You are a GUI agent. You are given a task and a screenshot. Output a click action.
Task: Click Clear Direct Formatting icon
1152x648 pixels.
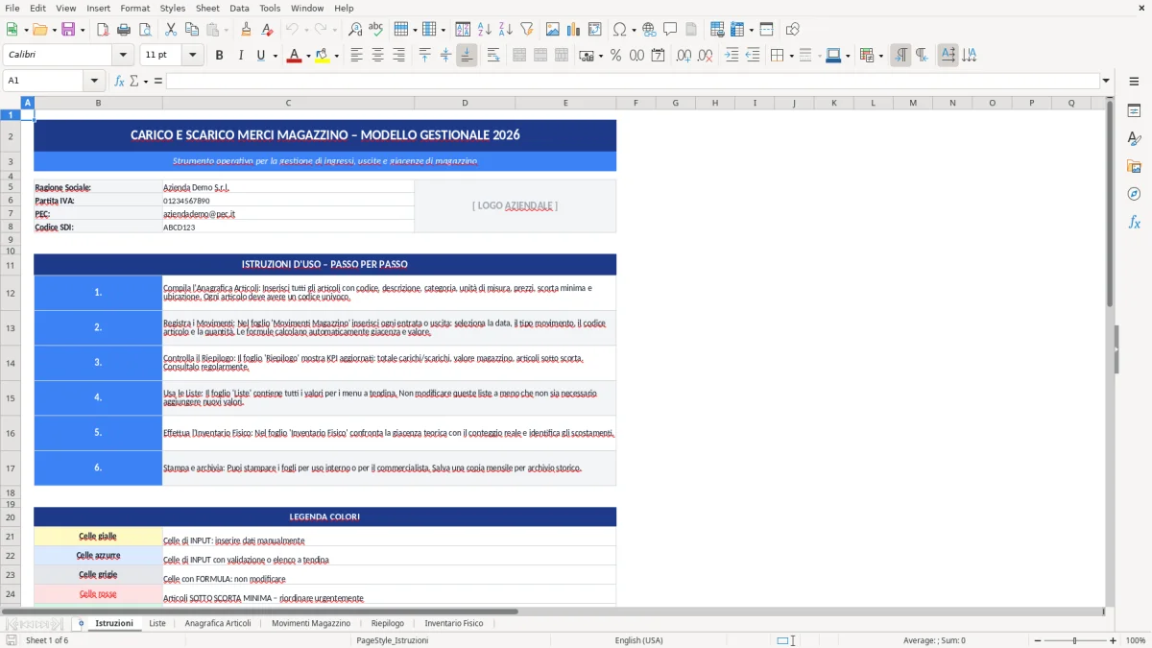(266, 30)
